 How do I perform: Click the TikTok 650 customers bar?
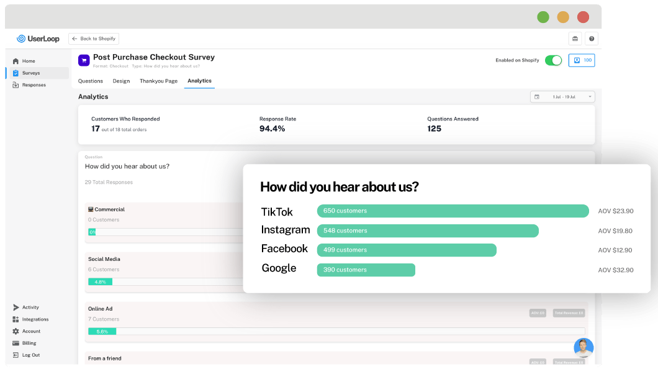coord(452,211)
